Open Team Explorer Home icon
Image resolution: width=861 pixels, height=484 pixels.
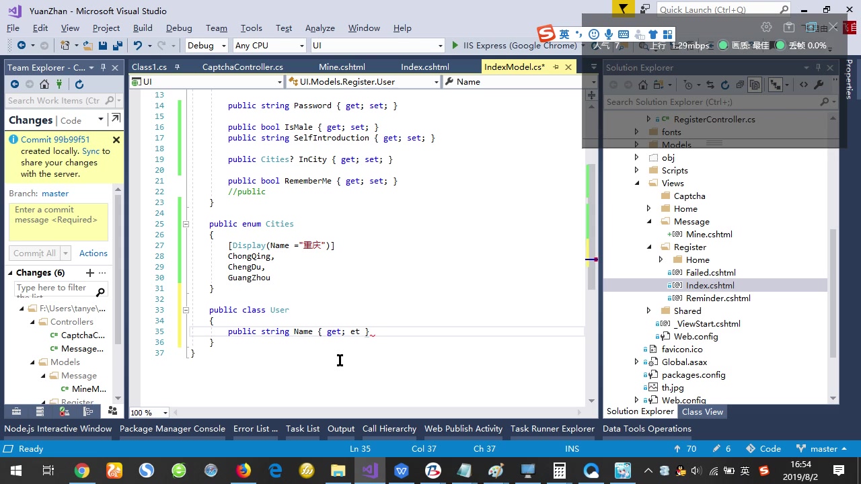point(44,84)
